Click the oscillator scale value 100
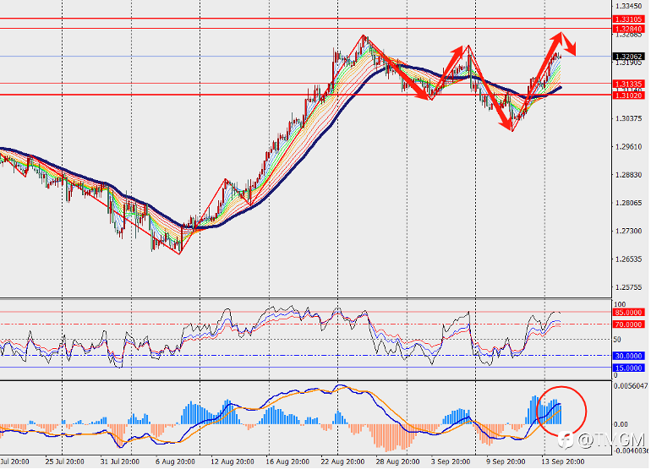Viewport: 651px width, 469px height. point(620,305)
